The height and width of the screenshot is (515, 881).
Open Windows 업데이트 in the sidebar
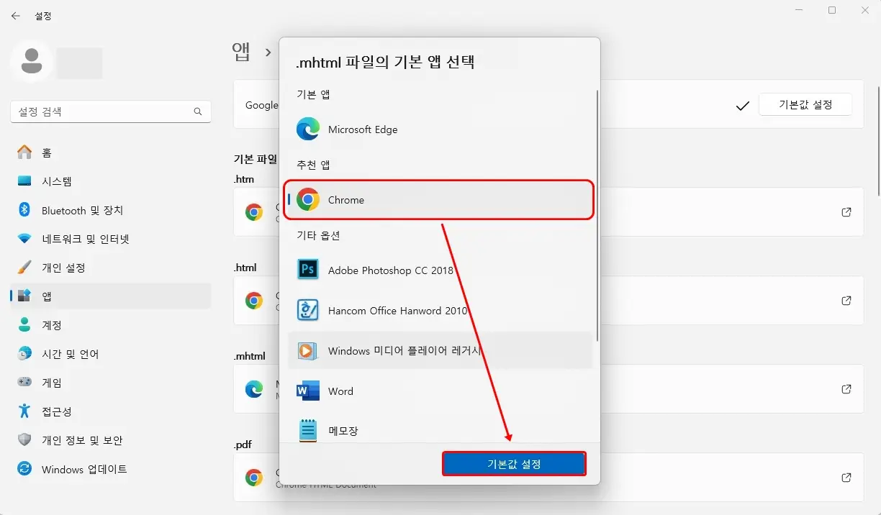point(111,469)
